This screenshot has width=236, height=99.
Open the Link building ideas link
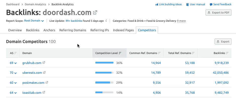click(169, 4)
